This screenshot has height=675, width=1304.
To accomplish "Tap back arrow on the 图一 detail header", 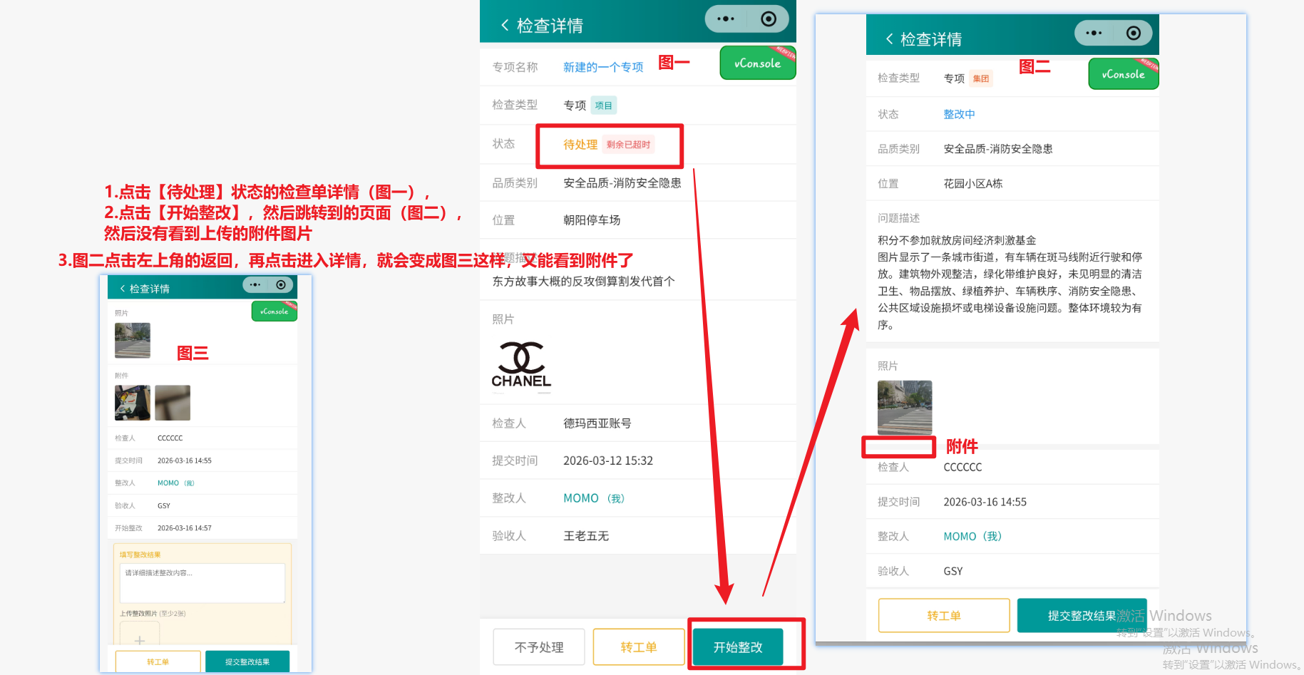I will coord(505,26).
